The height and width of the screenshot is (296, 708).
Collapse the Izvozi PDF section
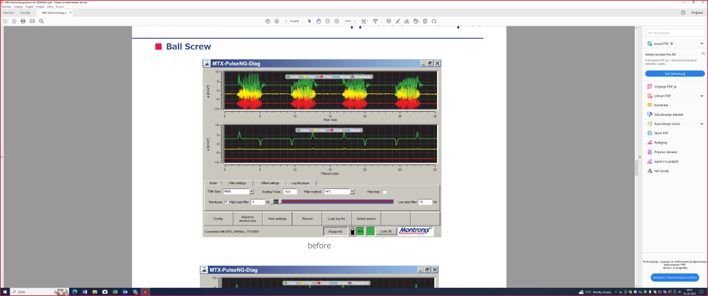click(x=701, y=43)
